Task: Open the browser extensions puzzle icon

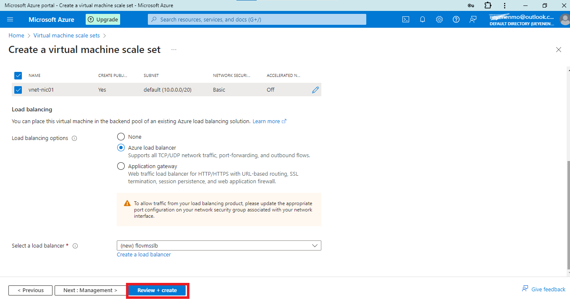Action: [488, 5]
